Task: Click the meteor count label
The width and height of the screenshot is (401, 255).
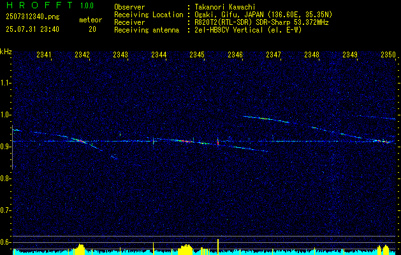Action: pyautogui.click(x=91, y=20)
